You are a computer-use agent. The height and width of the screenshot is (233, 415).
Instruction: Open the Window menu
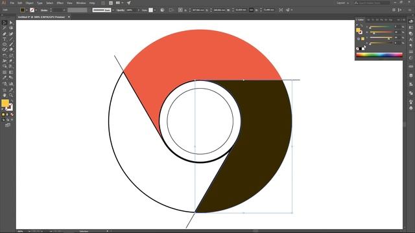[x=81, y=3]
